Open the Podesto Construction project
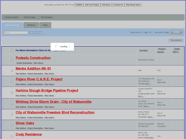 [x=33, y=58]
